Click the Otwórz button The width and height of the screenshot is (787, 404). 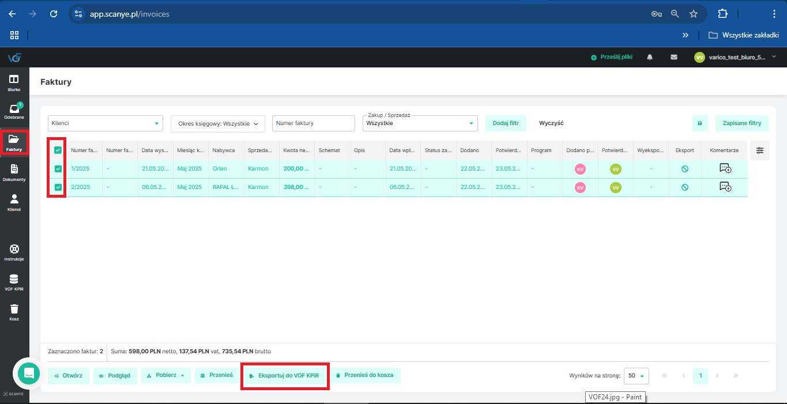pos(69,375)
